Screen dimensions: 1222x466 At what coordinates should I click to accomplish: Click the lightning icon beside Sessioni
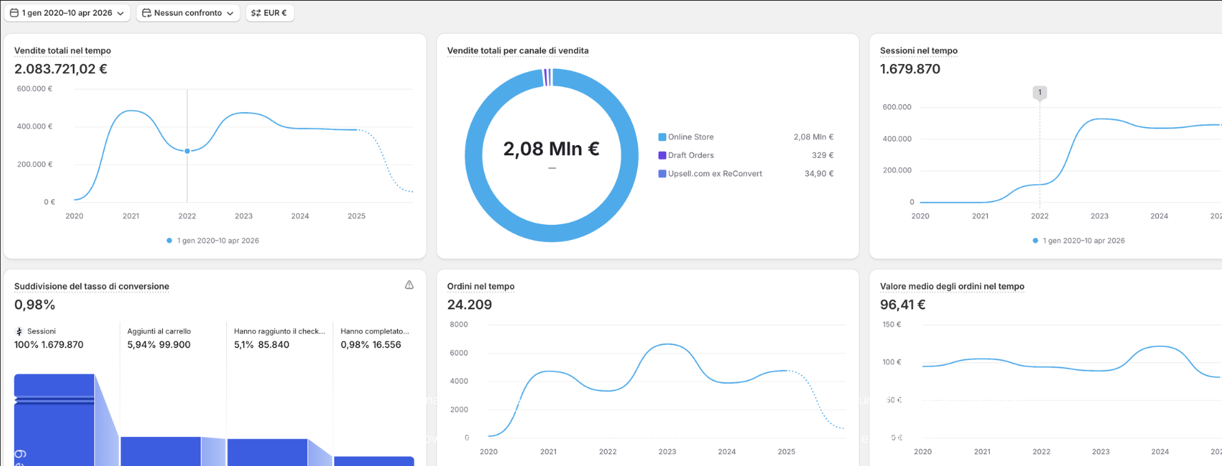pos(19,331)
